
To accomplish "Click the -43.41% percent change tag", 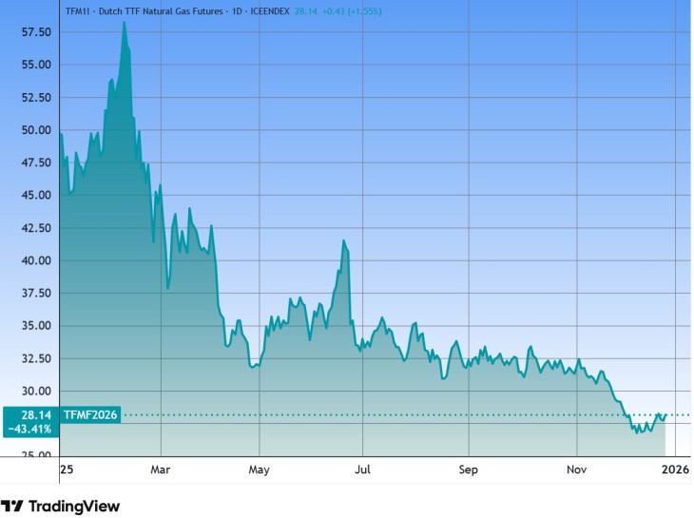I will (33, 430).
